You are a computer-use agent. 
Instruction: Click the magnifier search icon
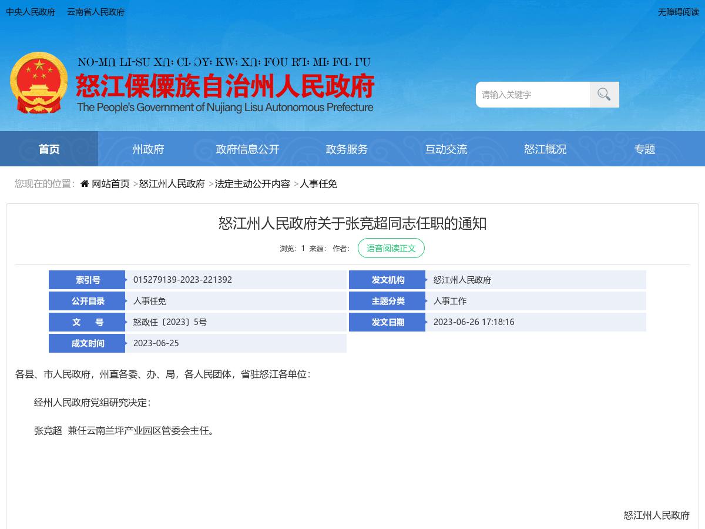click(603, 94)
